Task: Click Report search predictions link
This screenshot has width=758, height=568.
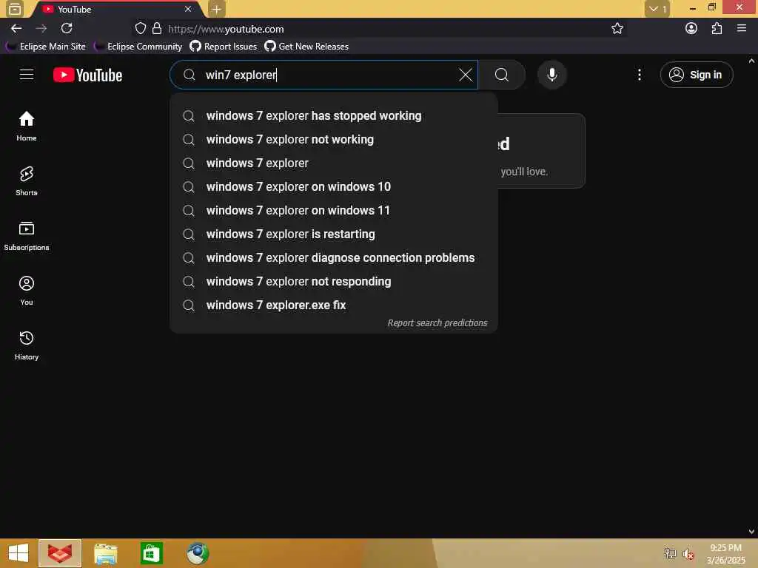Action: click(x=437, y=322)
